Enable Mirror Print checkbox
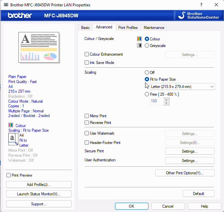The height and width of the screenshot is (212, 224). pyautogui.click(x=87, y=116)
